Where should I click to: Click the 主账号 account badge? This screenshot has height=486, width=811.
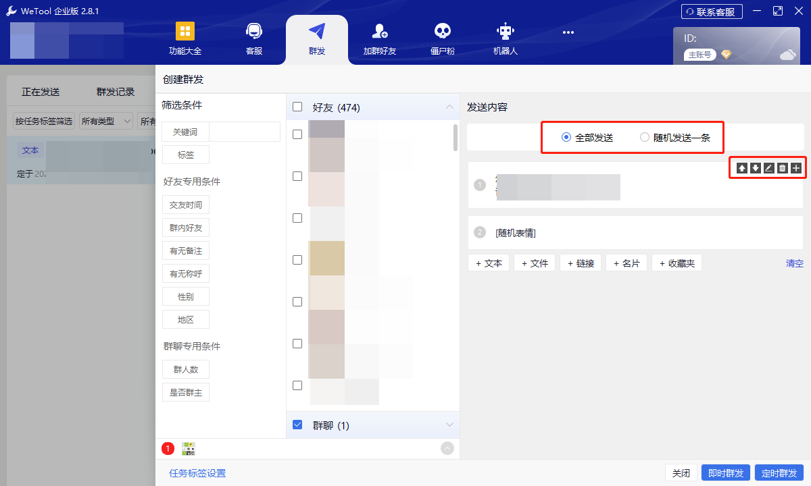tap(699, 55)
